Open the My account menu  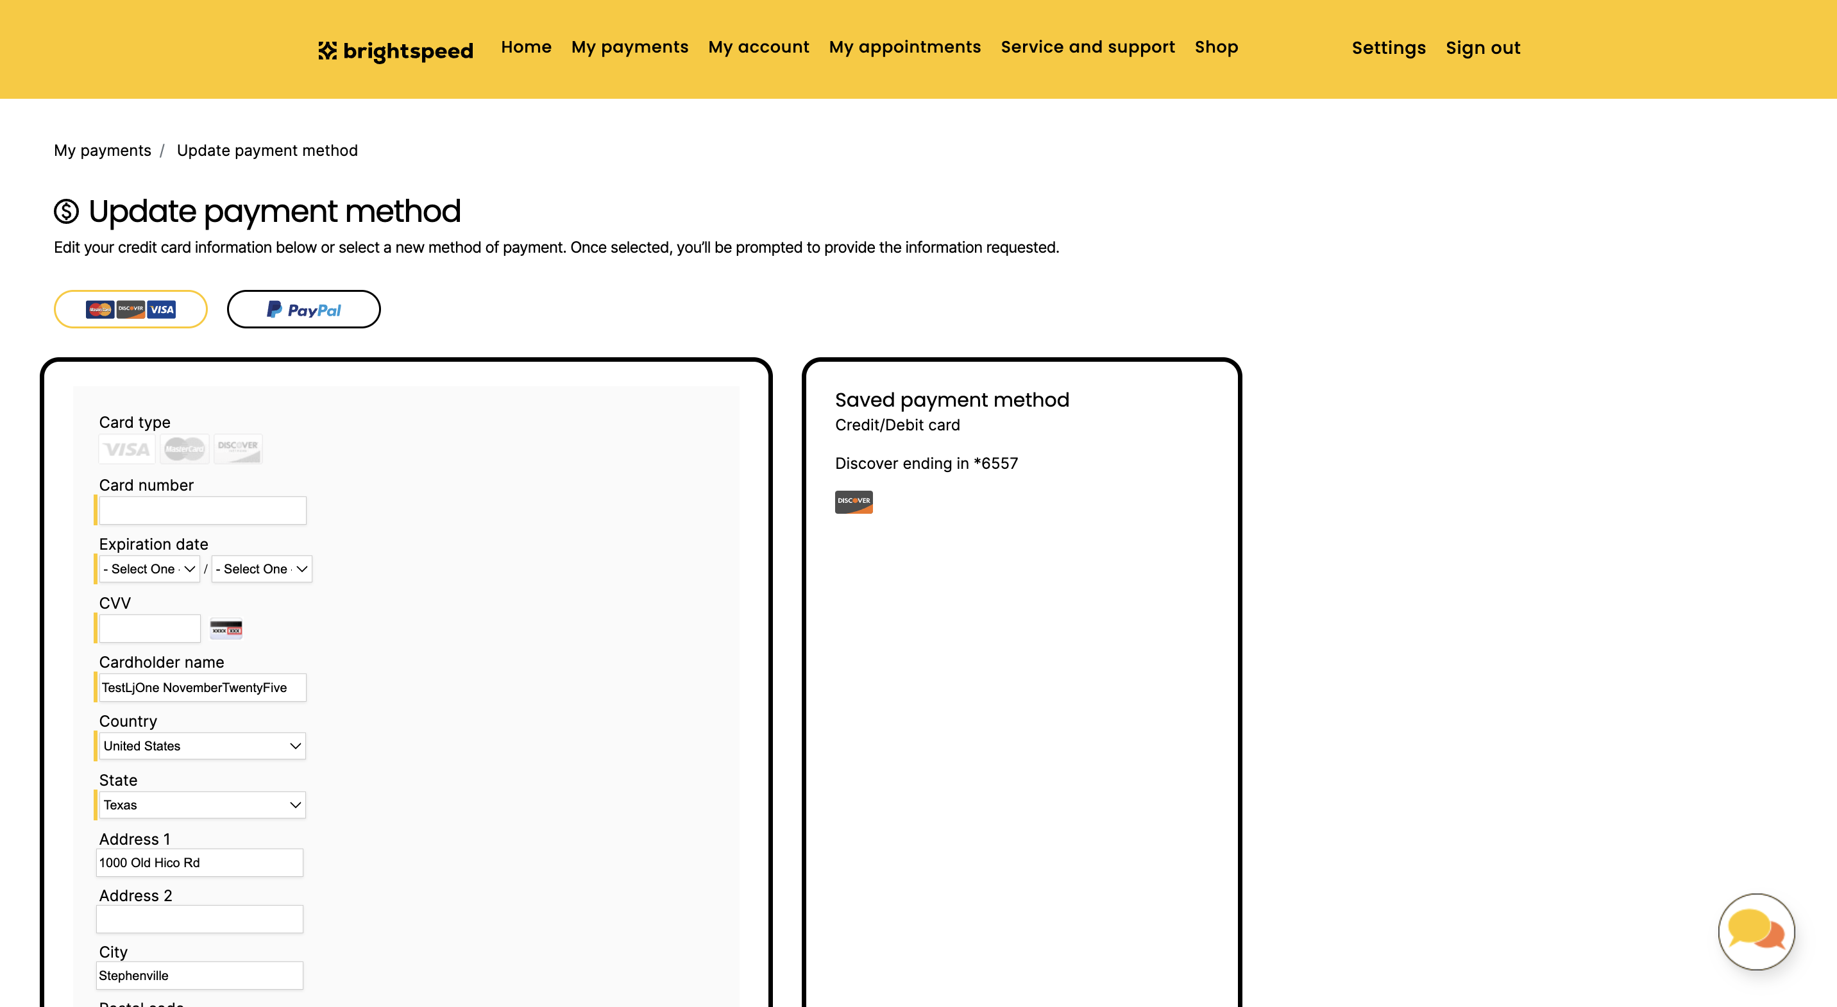758,47
